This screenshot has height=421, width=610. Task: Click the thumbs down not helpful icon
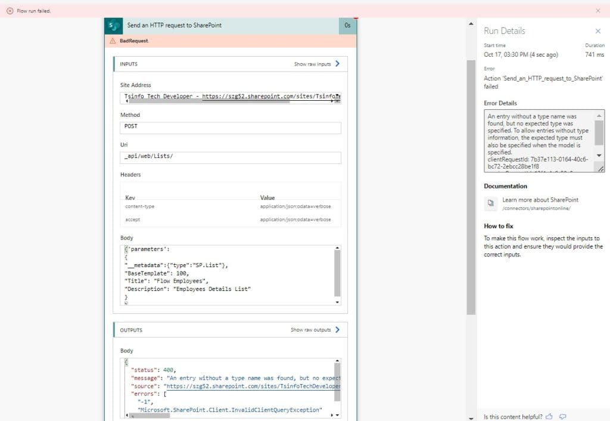562,417
